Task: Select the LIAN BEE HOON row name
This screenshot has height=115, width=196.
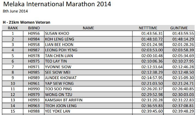Action: pos(59,45)
